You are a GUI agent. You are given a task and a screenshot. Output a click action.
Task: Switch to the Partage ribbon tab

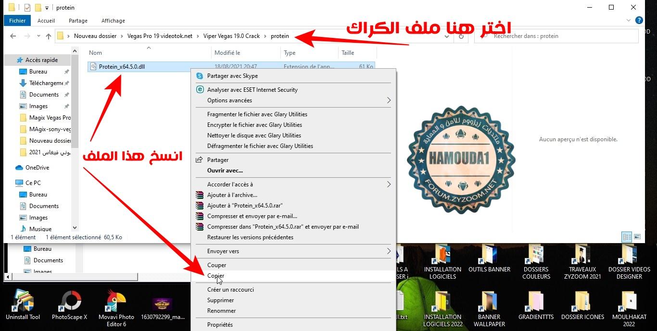click(78, 21)
